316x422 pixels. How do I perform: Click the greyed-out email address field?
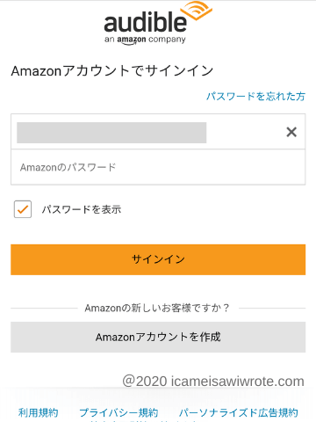tap(111, 133)
